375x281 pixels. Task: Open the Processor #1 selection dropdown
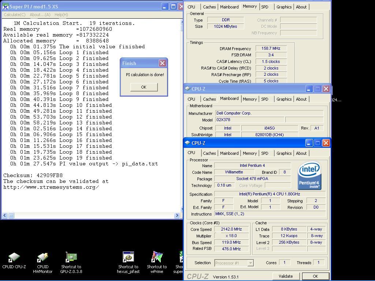tap(250, 263)
